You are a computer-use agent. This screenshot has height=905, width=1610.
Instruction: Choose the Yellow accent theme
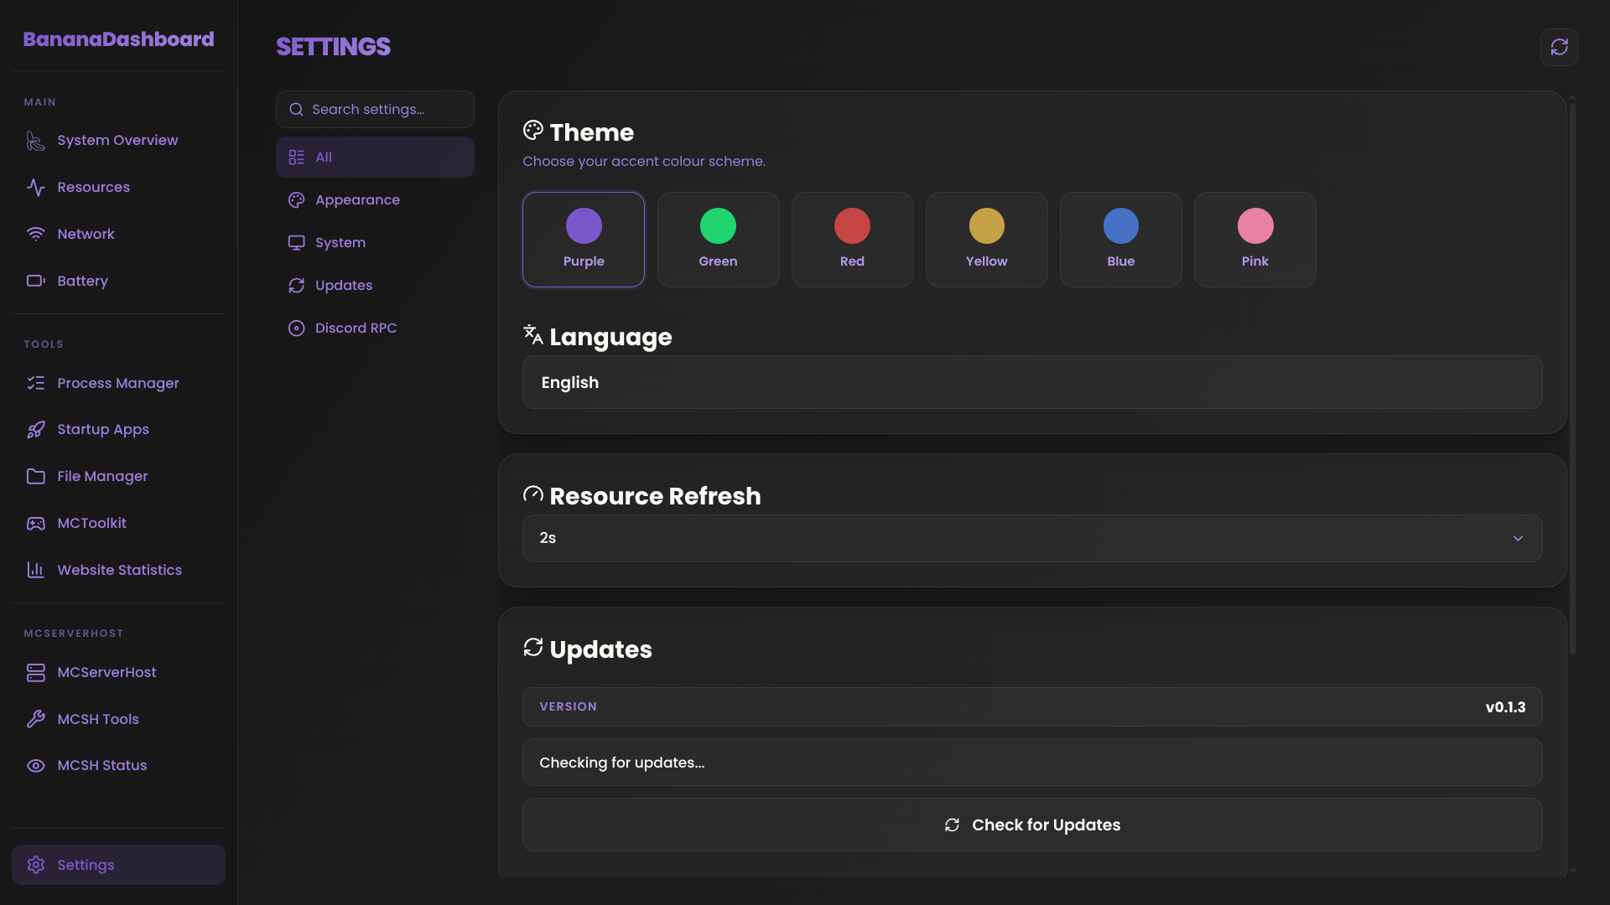(986, 240)
